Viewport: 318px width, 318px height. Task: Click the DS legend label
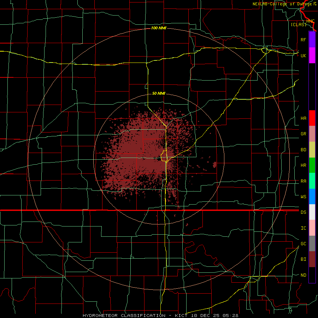pyautogui.click(x=303, y=212)
